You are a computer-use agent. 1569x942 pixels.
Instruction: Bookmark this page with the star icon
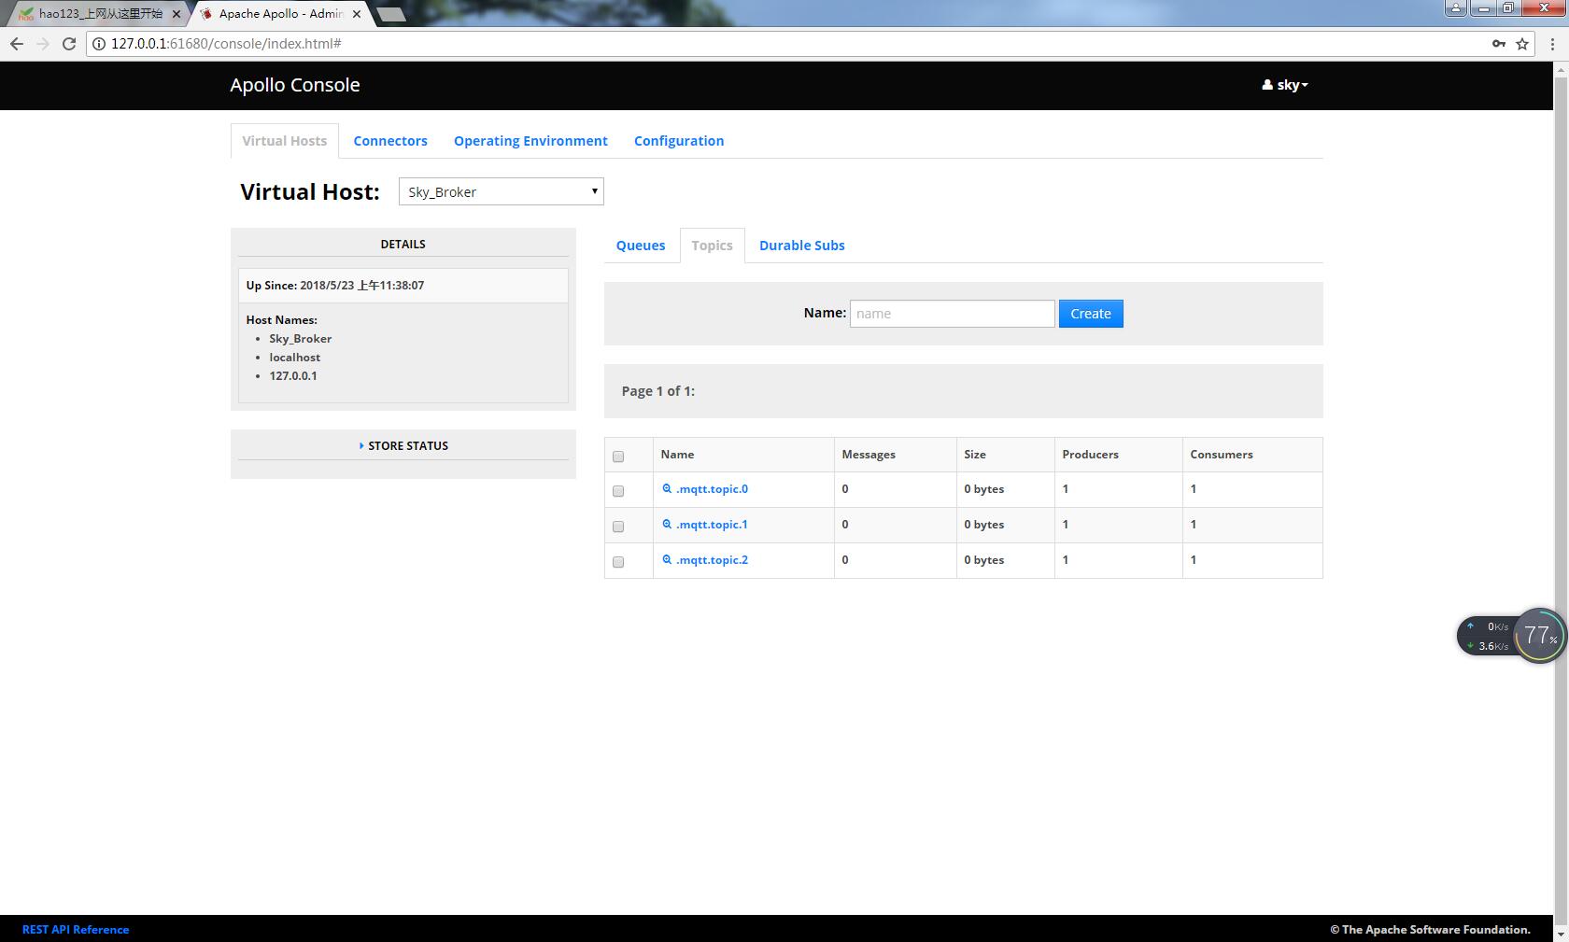click(x=1522, y=44)
